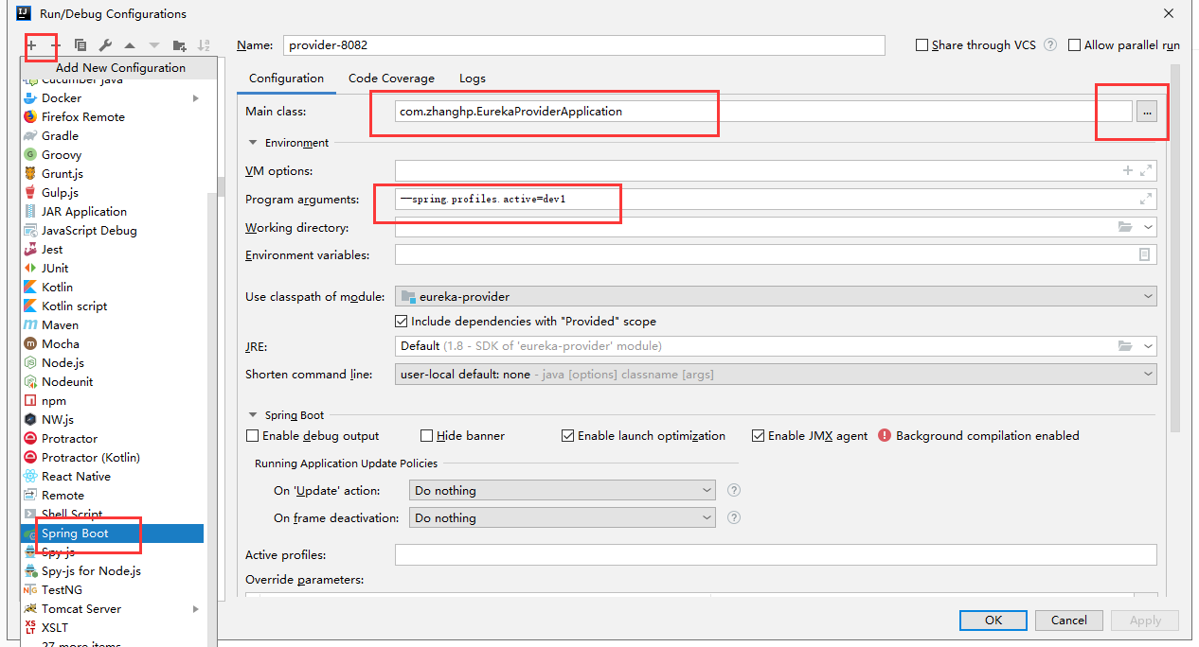Click help icon beside On 'Update' action
Screen dimensions: 1199x647
pyautogui.click(x=733, y=490)
